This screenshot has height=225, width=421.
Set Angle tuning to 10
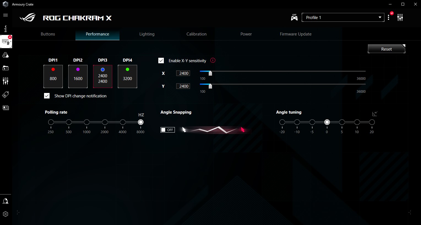pyautogui.click(x=357, y=122)
